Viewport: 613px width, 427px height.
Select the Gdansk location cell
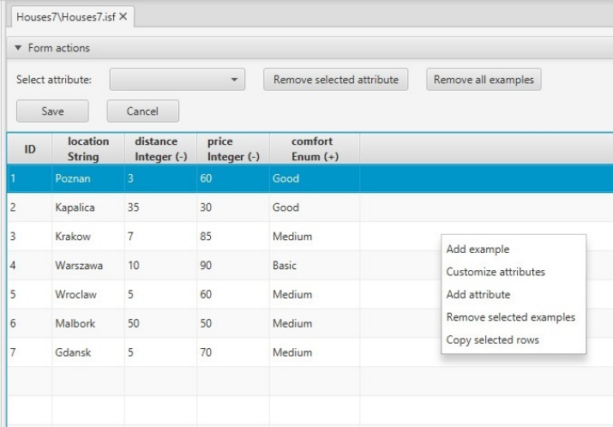[x=88, y=352]
